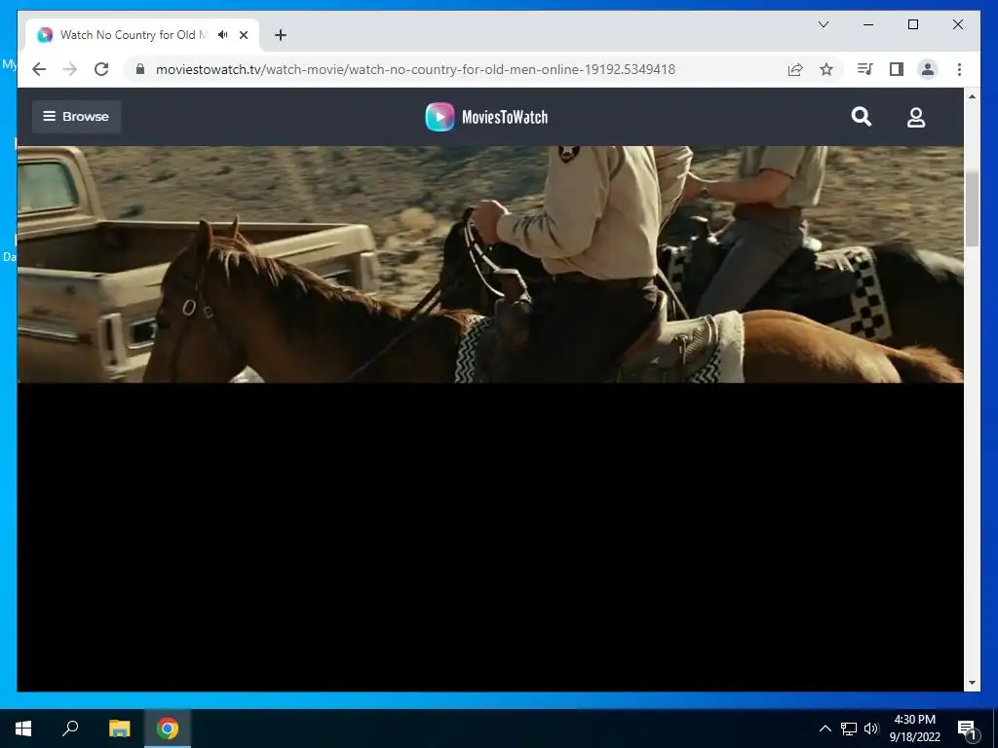Open network status tray icon
The image size is (998, 748).
[x=849, y=729]
